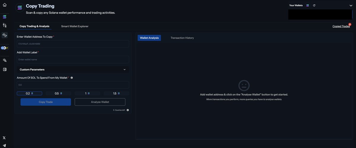Open the swap arrows sidebar icon
The image size is (356, 148).
coord(4,25)
